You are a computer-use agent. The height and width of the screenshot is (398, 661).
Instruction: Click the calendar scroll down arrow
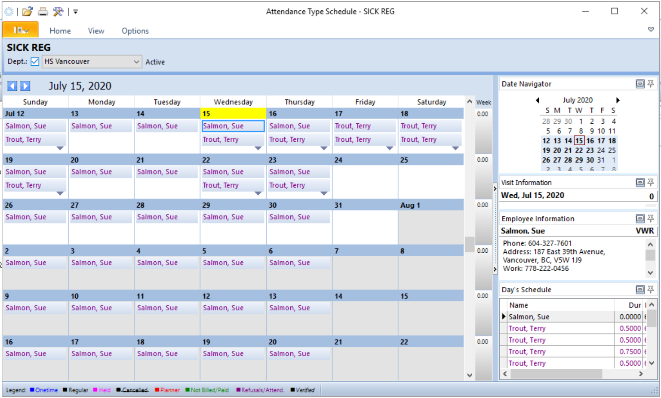point(470,375)
